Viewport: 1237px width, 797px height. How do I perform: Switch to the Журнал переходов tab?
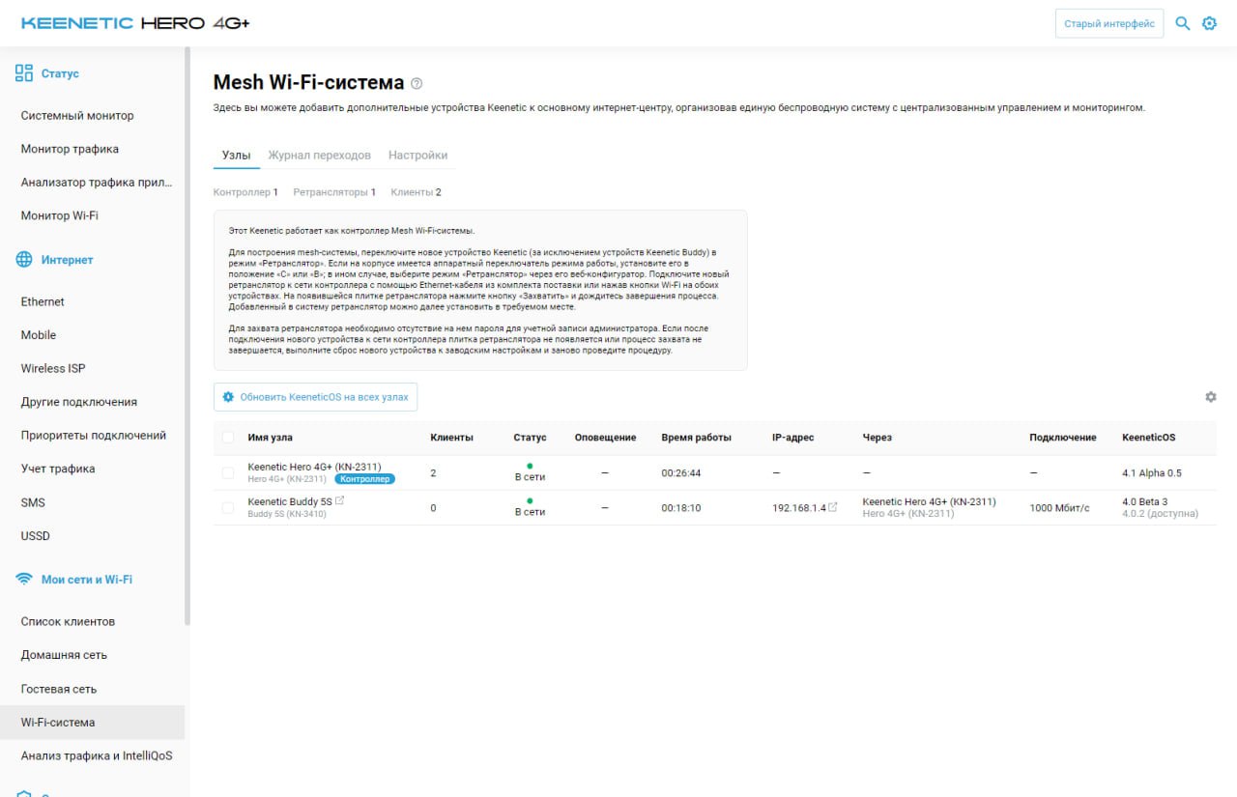click(x=319, y=156)
